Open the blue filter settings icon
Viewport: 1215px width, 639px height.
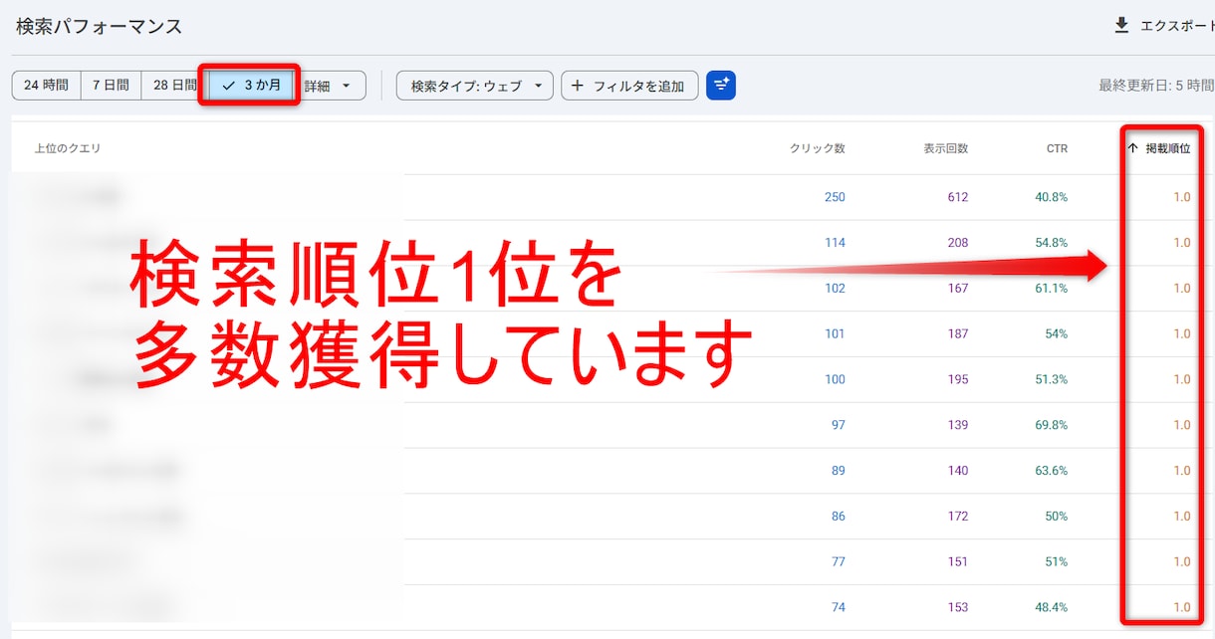point(721,86)
